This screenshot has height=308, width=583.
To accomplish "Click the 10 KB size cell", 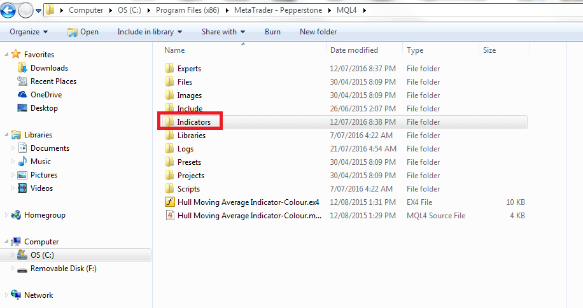I will pyautogui.click(x=516, y=202).
